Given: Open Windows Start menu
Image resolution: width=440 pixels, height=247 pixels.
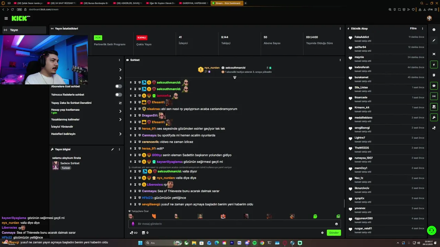Looking at the screenshot, I should [140, 243].
